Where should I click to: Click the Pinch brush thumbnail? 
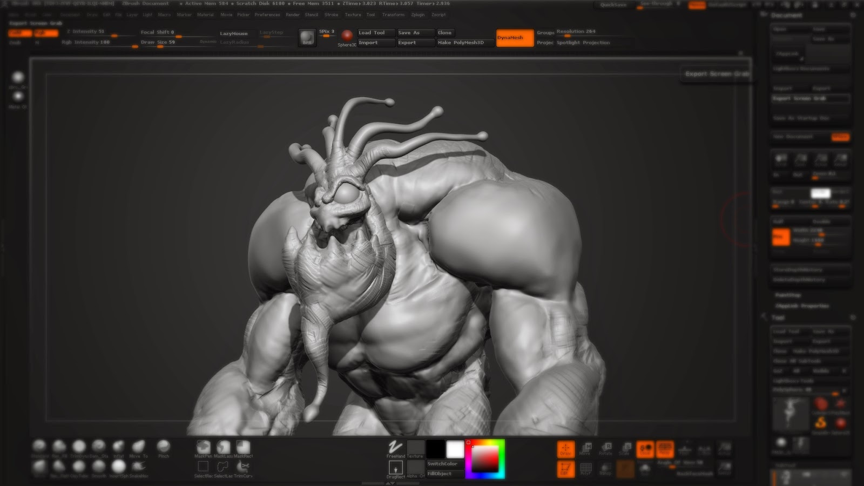[164, 447]
